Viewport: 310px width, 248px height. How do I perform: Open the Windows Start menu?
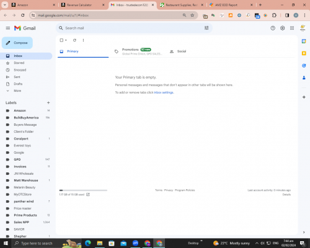pos(6,243)
